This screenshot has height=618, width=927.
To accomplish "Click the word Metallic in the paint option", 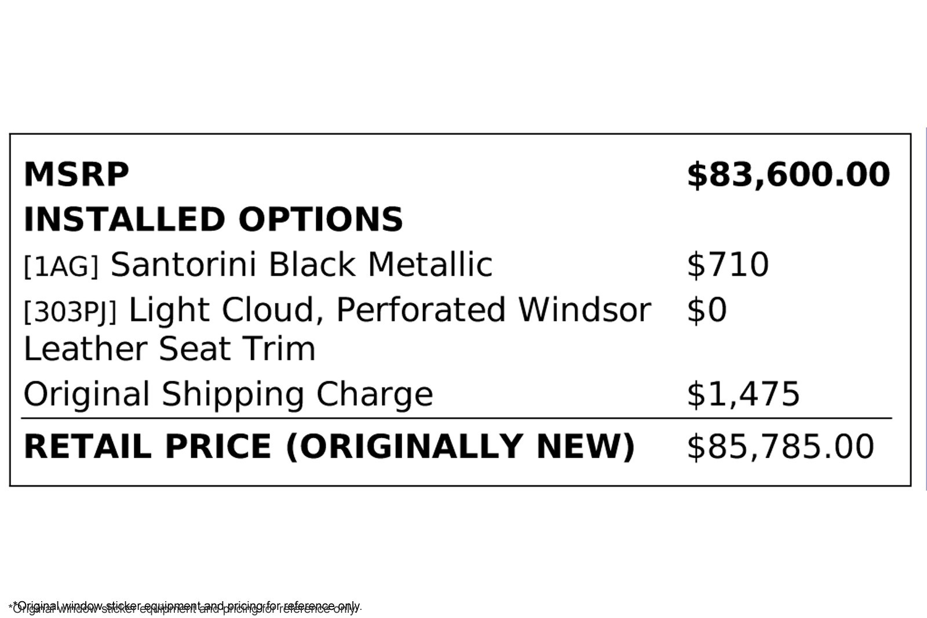I will (430, 265).
